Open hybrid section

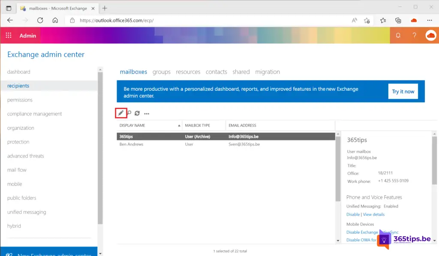click(14, 226)
